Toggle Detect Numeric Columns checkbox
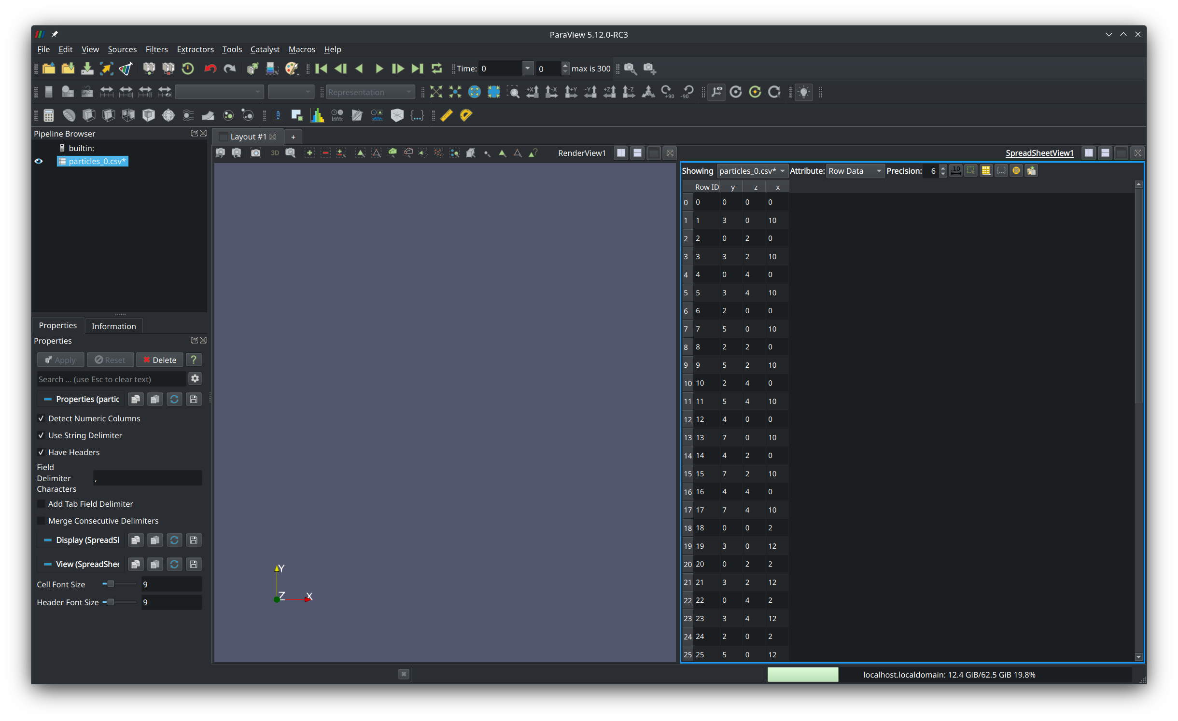 click(41, 418)
